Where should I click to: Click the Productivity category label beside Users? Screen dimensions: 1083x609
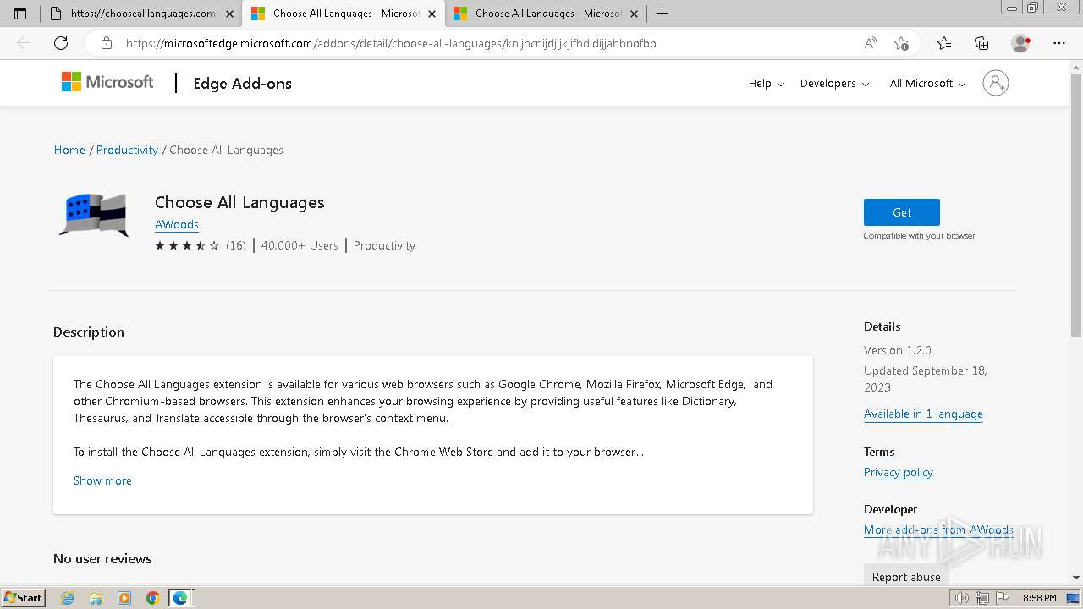point(384,245)
